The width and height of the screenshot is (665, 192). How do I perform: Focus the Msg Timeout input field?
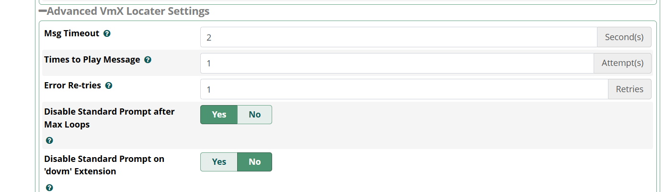(x=399, y=37)
